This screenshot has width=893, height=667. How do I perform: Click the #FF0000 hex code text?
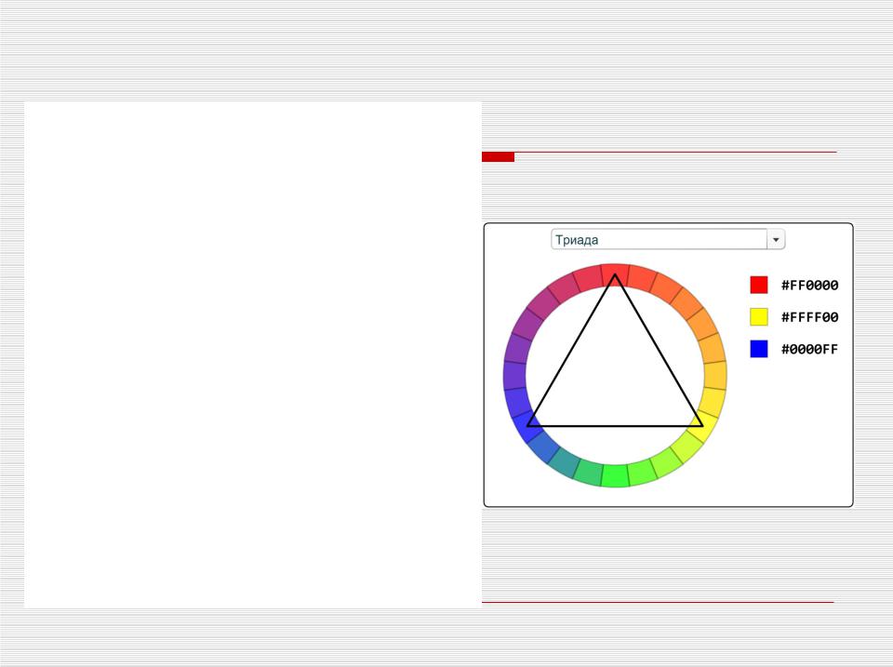(x=809, y=285)
